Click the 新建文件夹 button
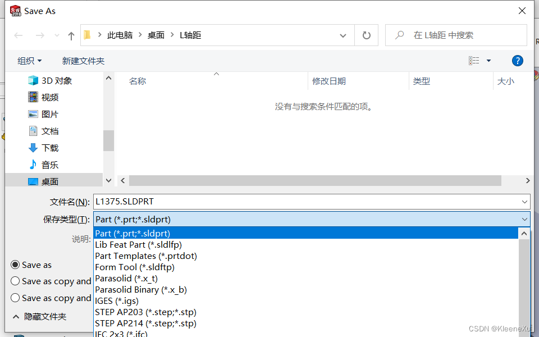This screenshot has height=337, width=539. (x=83, y=61)
